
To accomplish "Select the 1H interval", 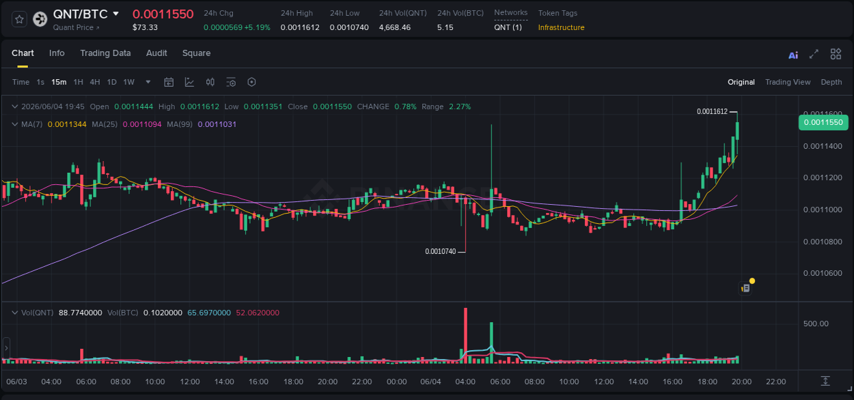I will [78, 82].
